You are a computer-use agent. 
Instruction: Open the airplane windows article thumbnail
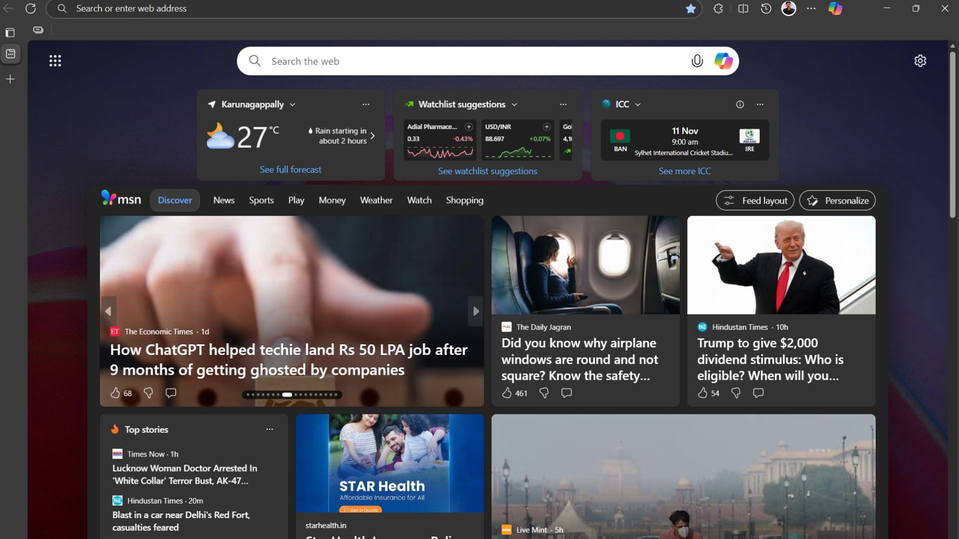click(585, 265)
